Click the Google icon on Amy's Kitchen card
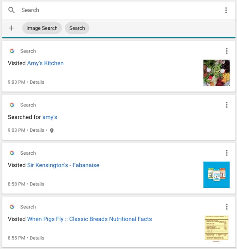This screenshot has width=237, height=249. (x=12, y=51)
